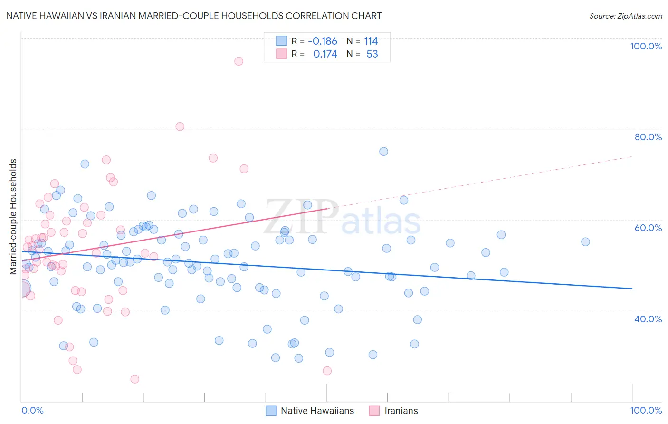Click the blue Native Hawaiians legend swatch

pyautogui.click(x=271, y=411)
